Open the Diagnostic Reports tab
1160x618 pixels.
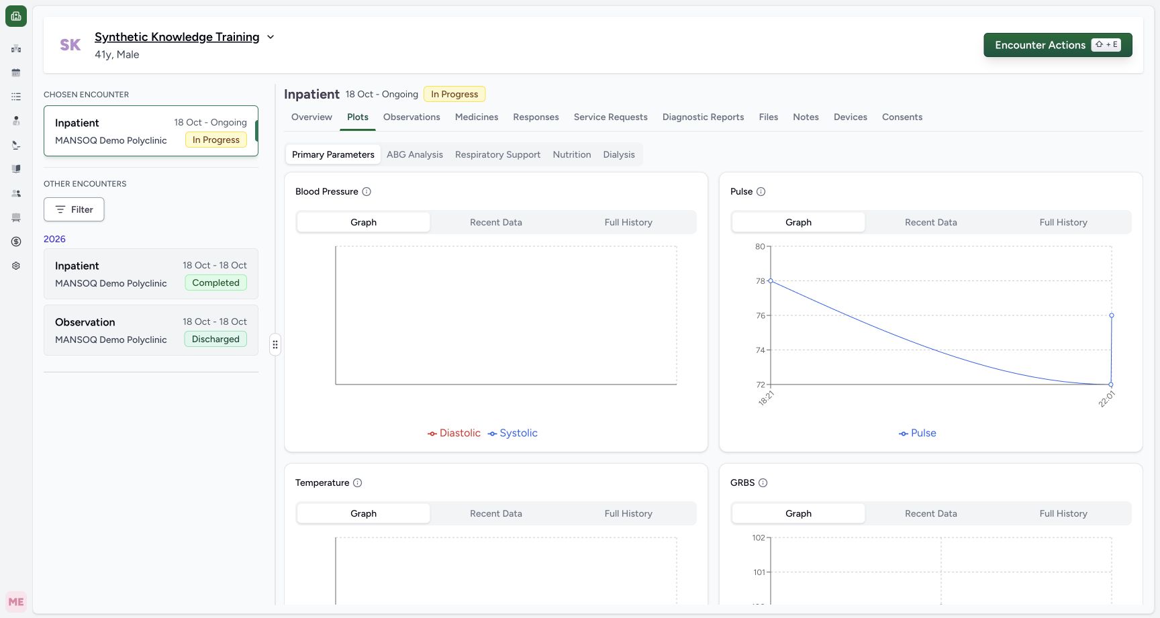(703, 117)
